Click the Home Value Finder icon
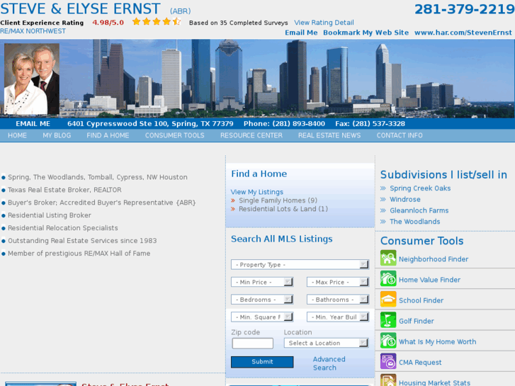515x386 pixels. coord(388,278)
